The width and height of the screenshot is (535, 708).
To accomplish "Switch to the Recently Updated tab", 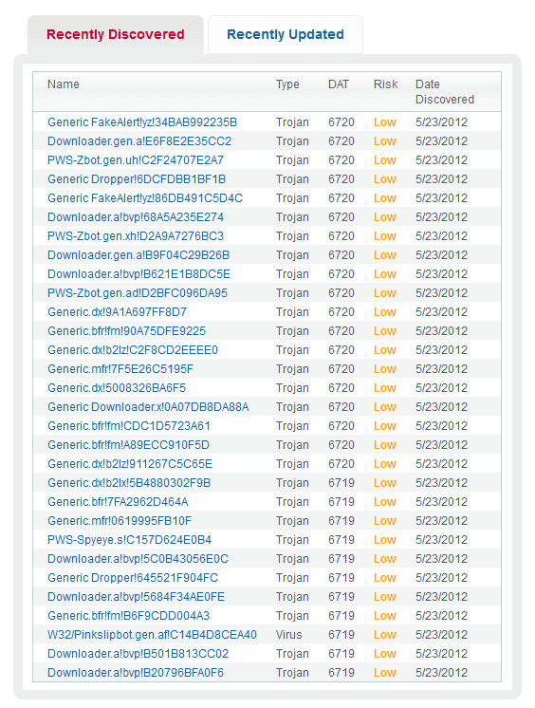I will tap(286, 35).
